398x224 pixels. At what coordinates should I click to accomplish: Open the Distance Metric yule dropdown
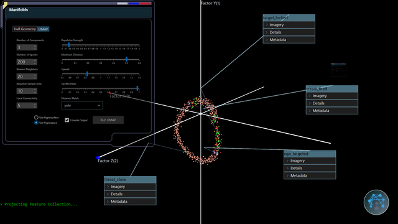click(x=82, y=105)
